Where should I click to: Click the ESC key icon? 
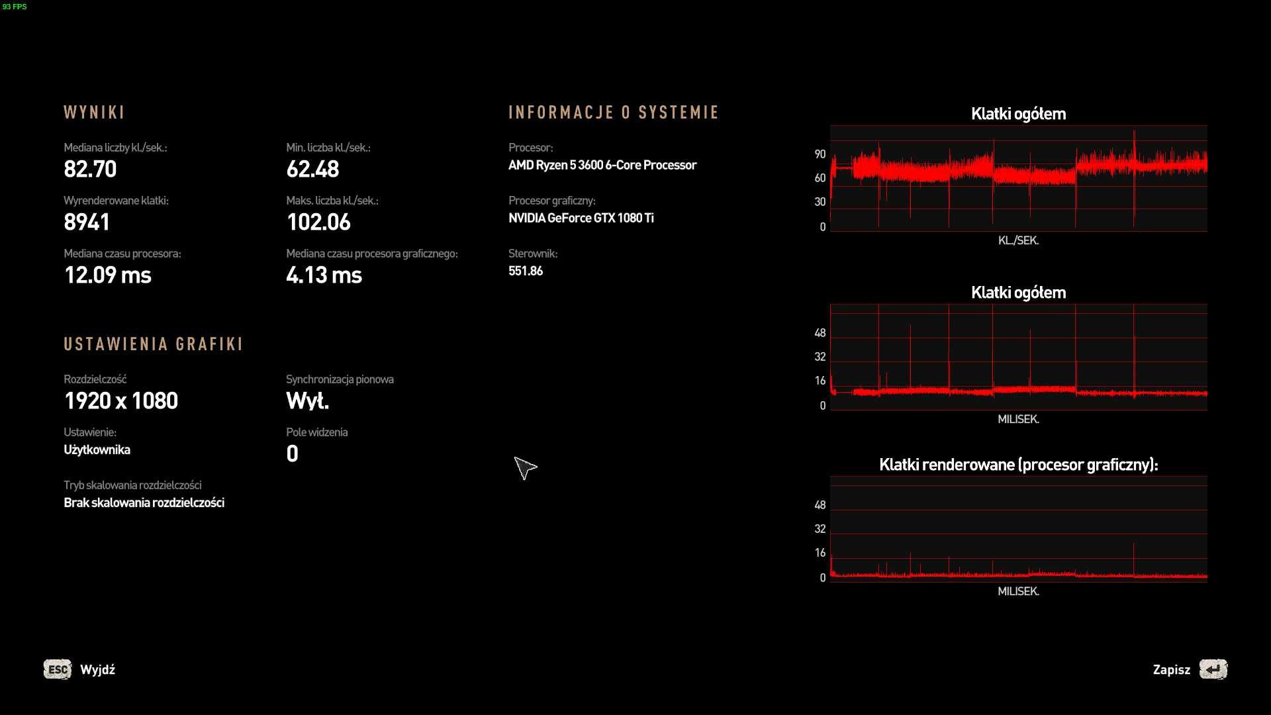[58, 669]
